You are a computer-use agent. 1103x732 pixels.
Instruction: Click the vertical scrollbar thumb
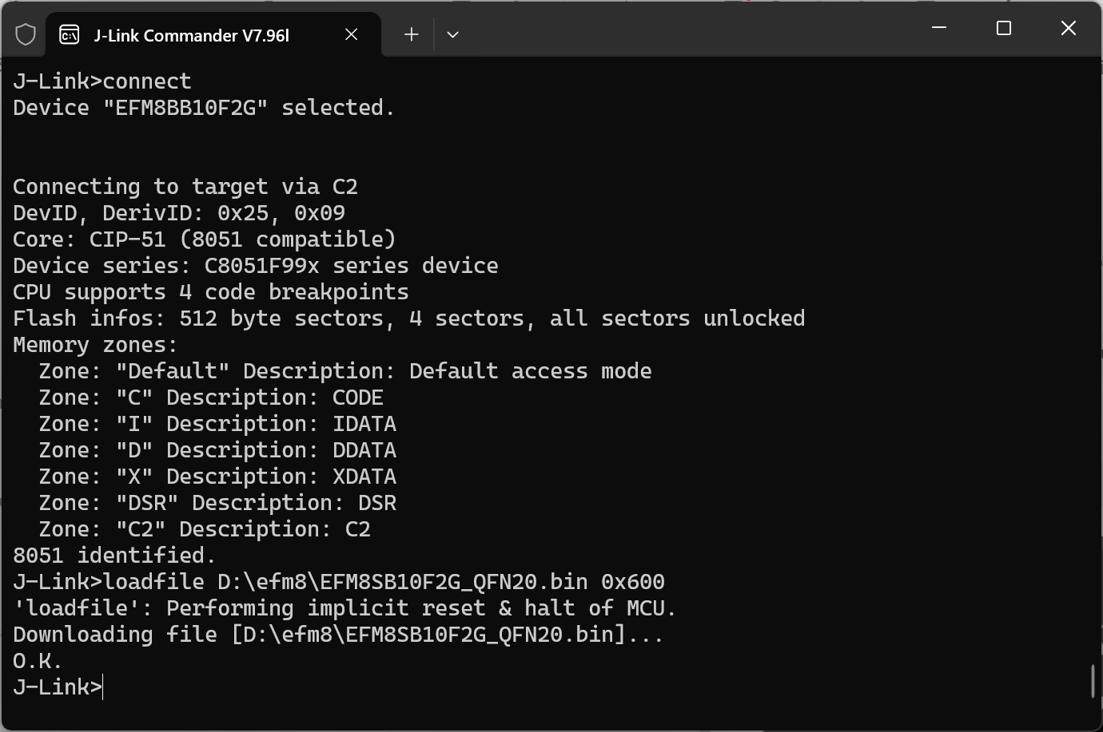[1093, 681]
